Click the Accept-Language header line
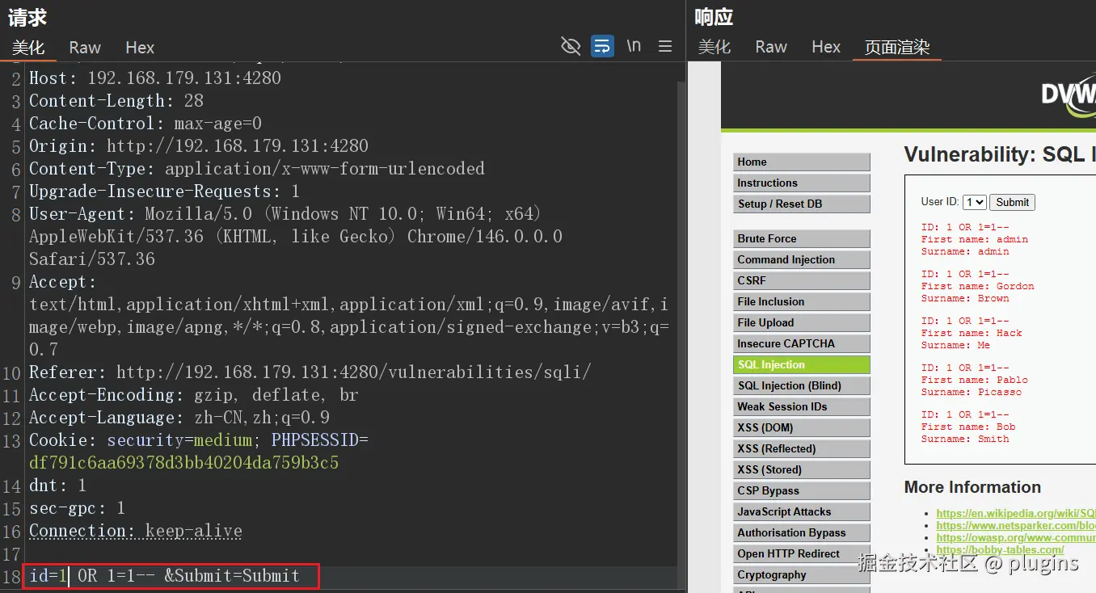Viewport: 1096px width, 593px height. (x=179, y=418)
